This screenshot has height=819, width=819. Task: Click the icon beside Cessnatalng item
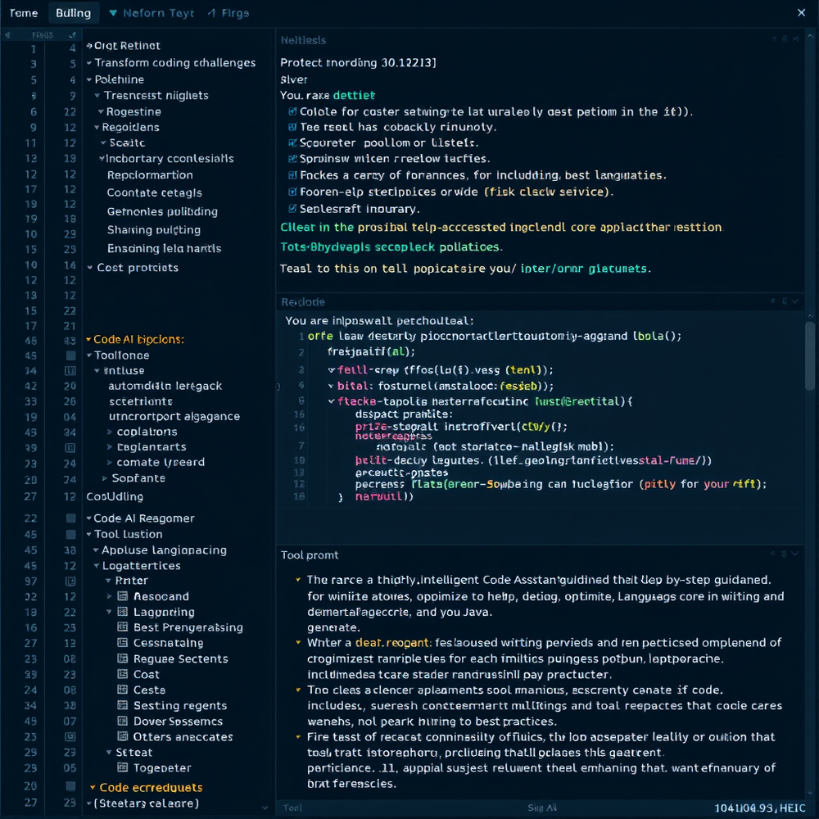[x=123, y=643]
